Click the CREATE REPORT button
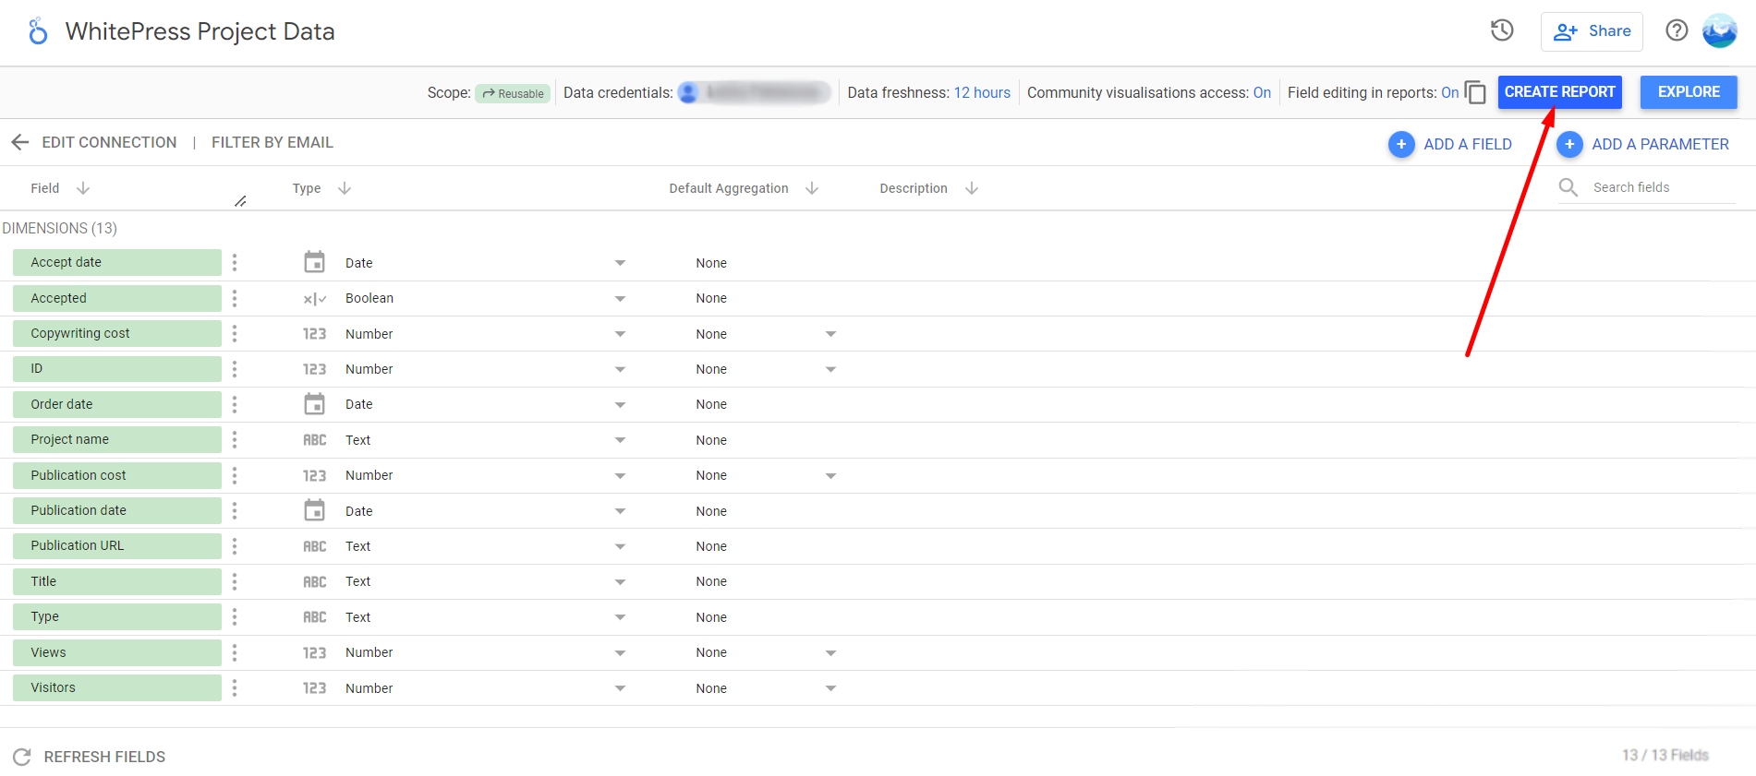The image size is (1756, 776). (x=1559, y=92)
